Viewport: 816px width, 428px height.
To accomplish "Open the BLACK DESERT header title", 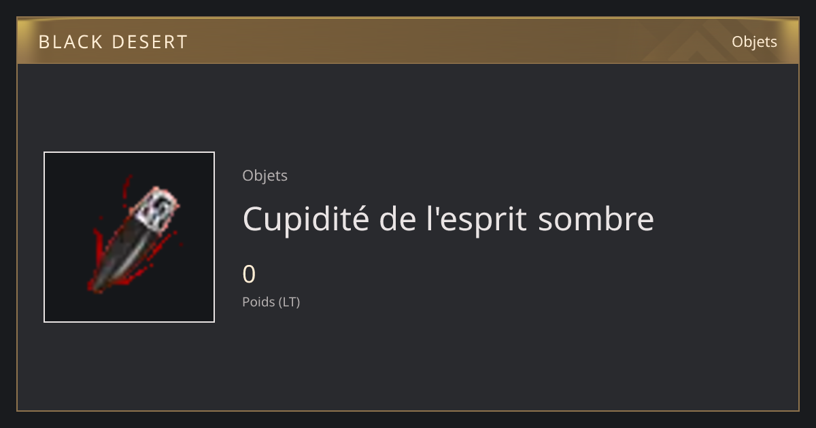I will click(x=113, y=42).
